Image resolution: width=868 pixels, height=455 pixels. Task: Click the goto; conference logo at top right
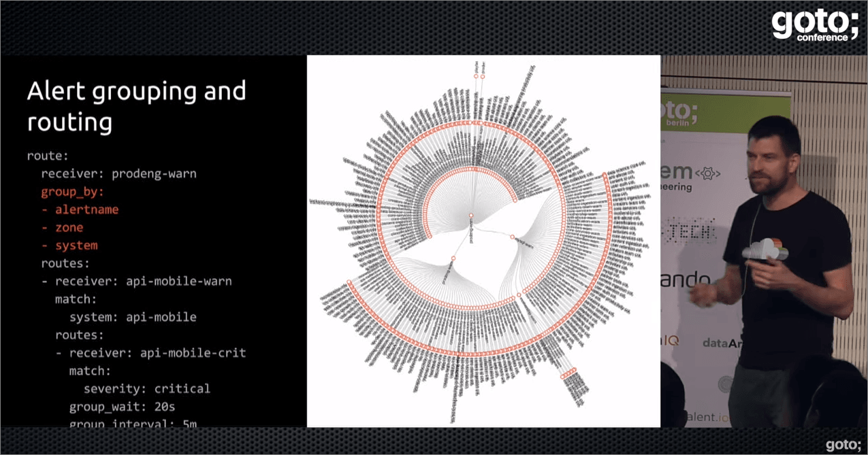tap(815, 26)
